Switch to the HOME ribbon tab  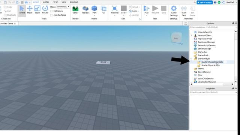point(36,2)
